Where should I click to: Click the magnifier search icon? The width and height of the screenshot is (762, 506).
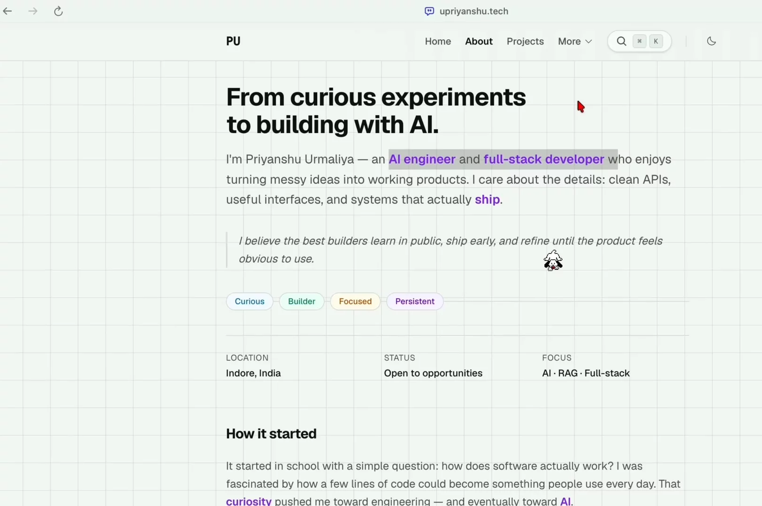[622, 41]
